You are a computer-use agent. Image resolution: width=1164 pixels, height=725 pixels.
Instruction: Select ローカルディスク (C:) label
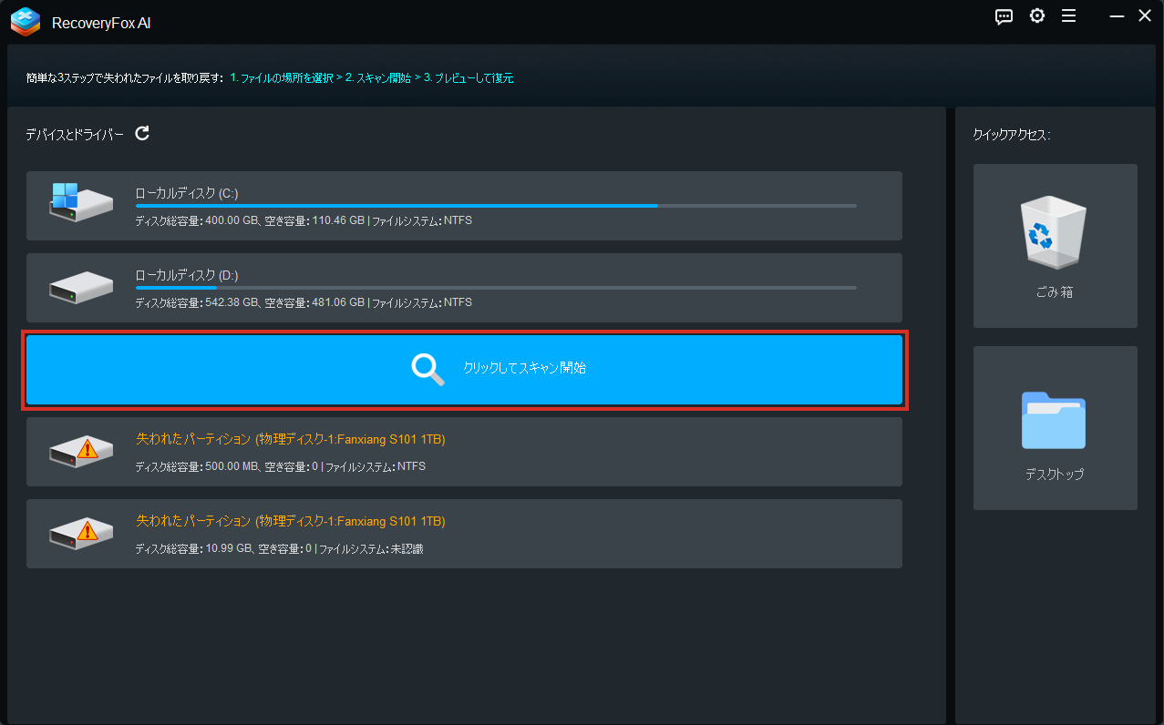(x=187, y=193)
